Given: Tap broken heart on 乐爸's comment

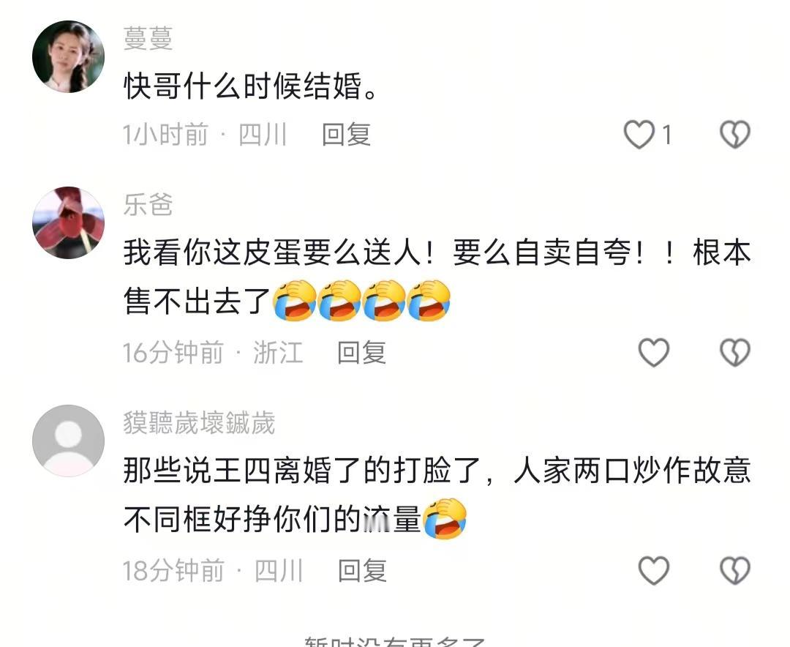Looking at the screenshot, I should 735,352.
